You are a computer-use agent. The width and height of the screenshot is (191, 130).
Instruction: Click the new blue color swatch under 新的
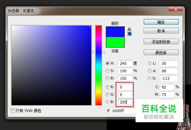pos(115,32)
